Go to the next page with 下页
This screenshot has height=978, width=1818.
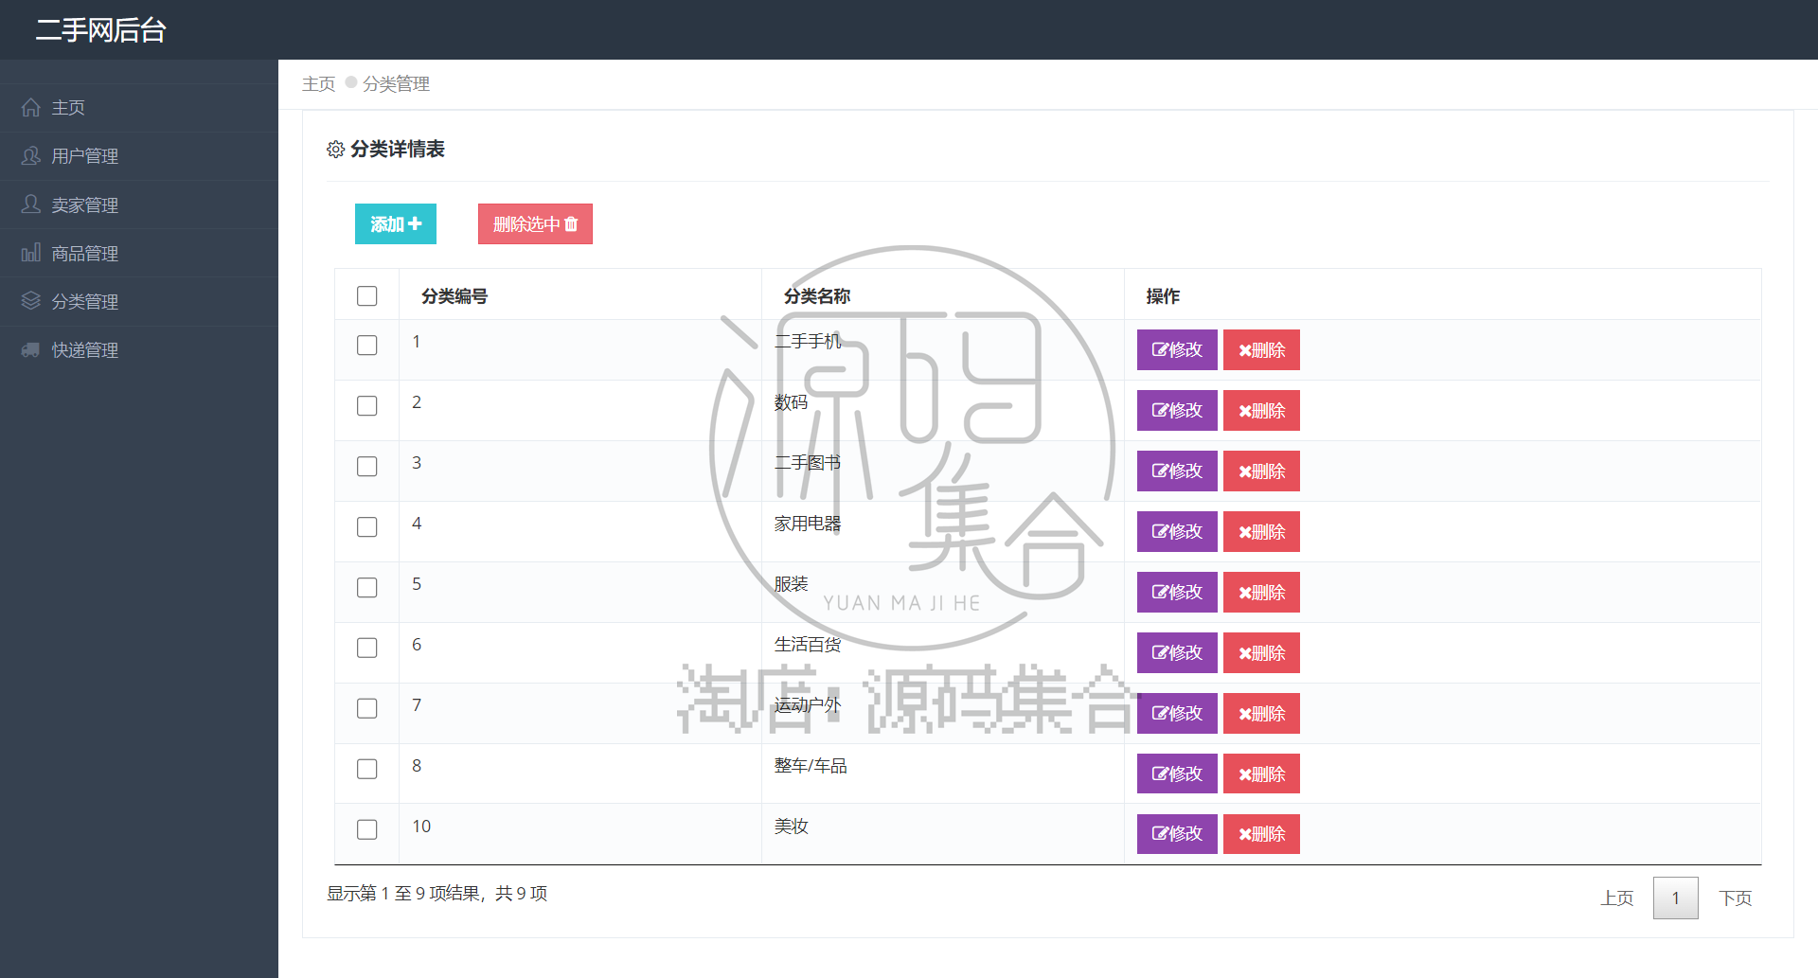click(x=1736, y=898)
